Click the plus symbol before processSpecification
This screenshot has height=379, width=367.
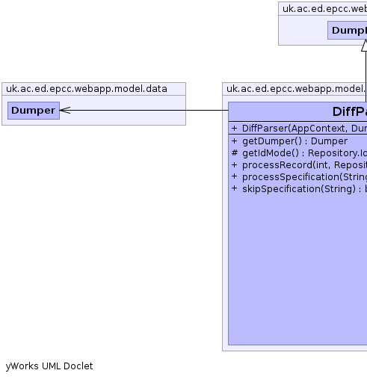coord(234,176)
